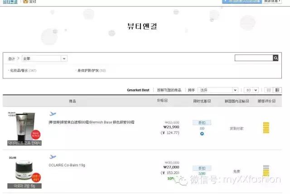Open the 身体护肤/护发 category link
Screen dimensions: 290x194
[92, 70]
